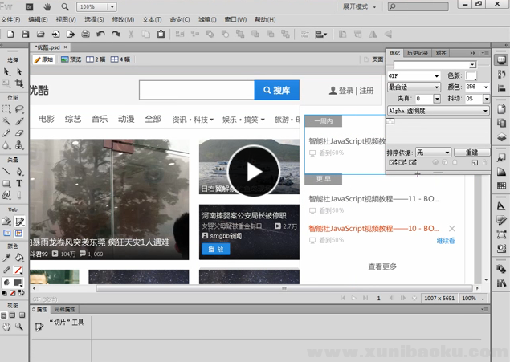
Task: Select the Hand tool in the top bar
Action: tap(47, 6)
